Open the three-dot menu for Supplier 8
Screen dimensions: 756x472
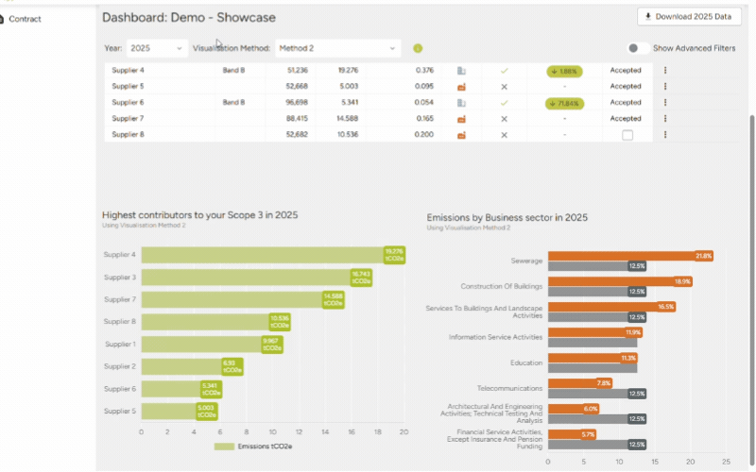point(665,135)
